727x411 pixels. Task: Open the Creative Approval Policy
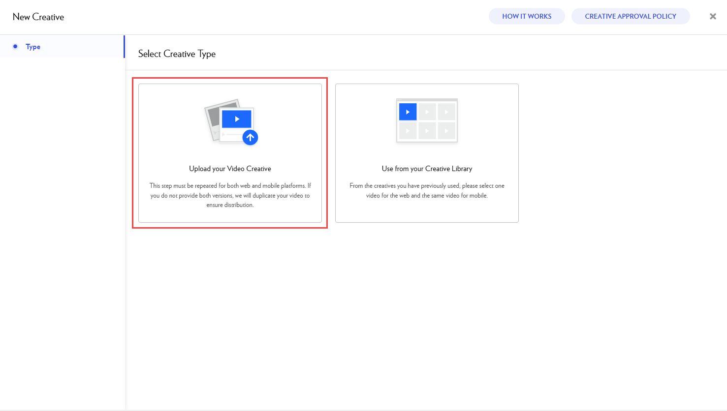(630, 16)
